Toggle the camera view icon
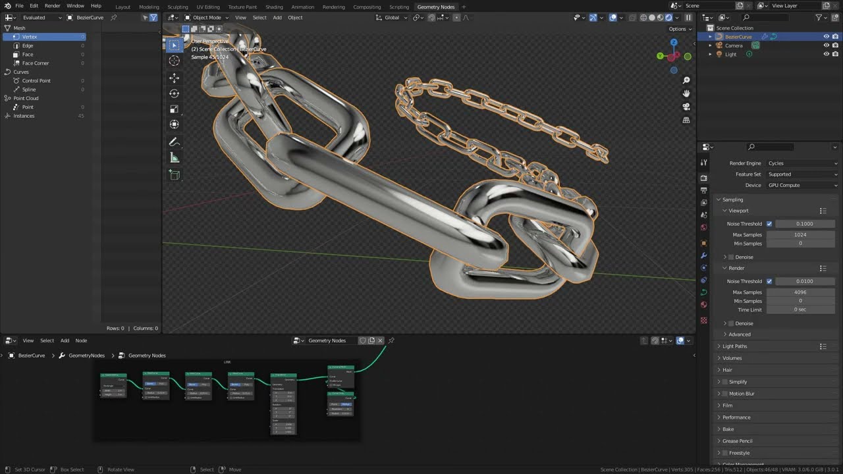 pyautogui.click(x=686, y=107)
